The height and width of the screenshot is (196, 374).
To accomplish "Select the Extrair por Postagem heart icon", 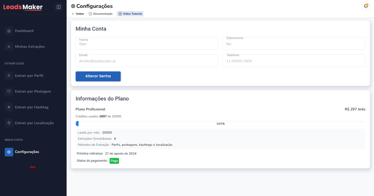I will coord(9,91).
